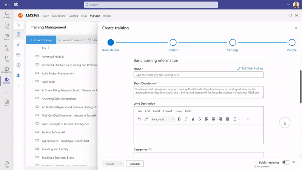302x170 pixels.
Task: Open the Table menu in the editor
Action: pos(188,111)
